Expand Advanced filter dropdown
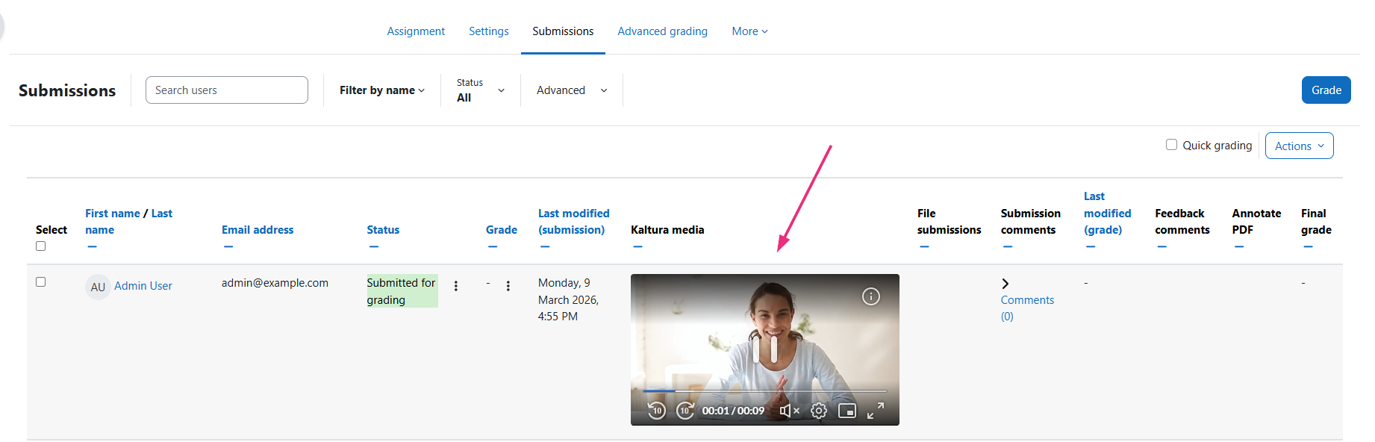 [x=572, y=90]
